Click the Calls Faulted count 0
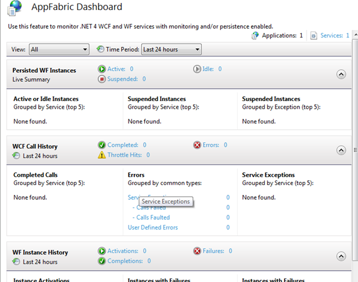Screen dimensions: 358x282 [x=228, y=217]
